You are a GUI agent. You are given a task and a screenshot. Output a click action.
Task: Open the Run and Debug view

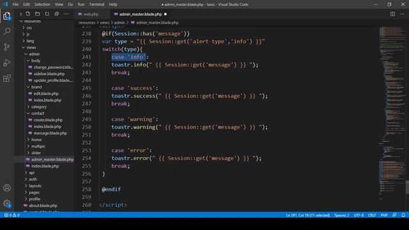(x=7, y=63)
